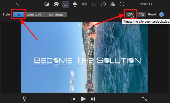
Task: Open noise reduction and equalizer bars
Action: 94,4
